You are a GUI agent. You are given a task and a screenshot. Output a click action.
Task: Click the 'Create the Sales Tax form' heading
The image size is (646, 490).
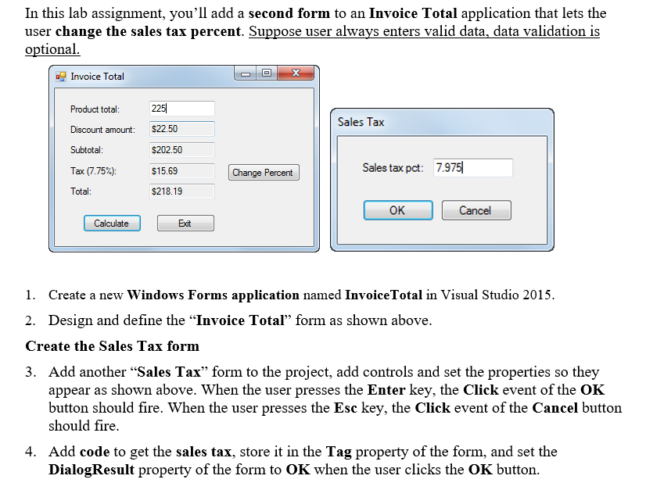point(113,346)
